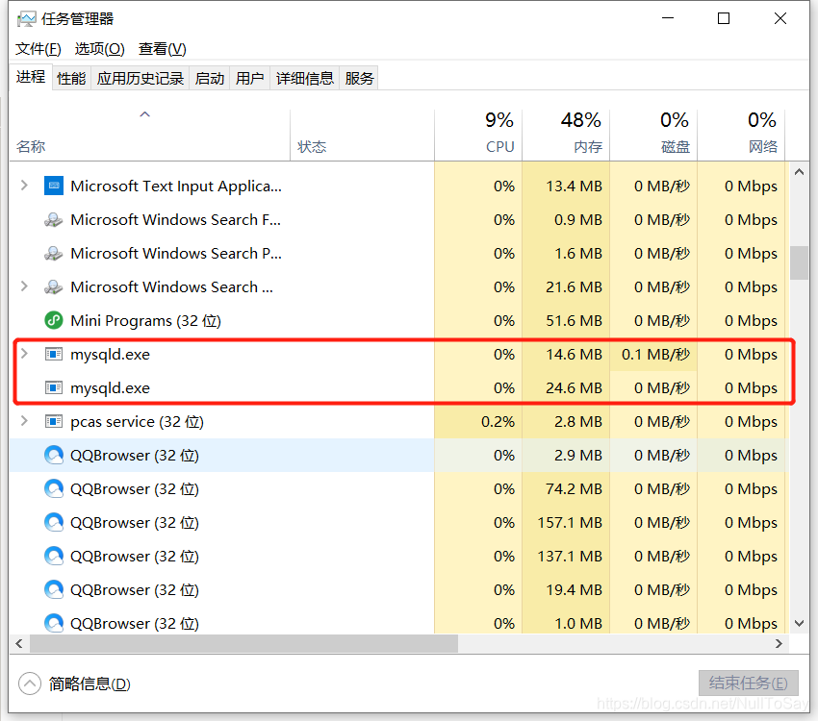Expand the collapsible Microsoft Windows Search row
Screen dimensions: 818x721
point(24,286)
